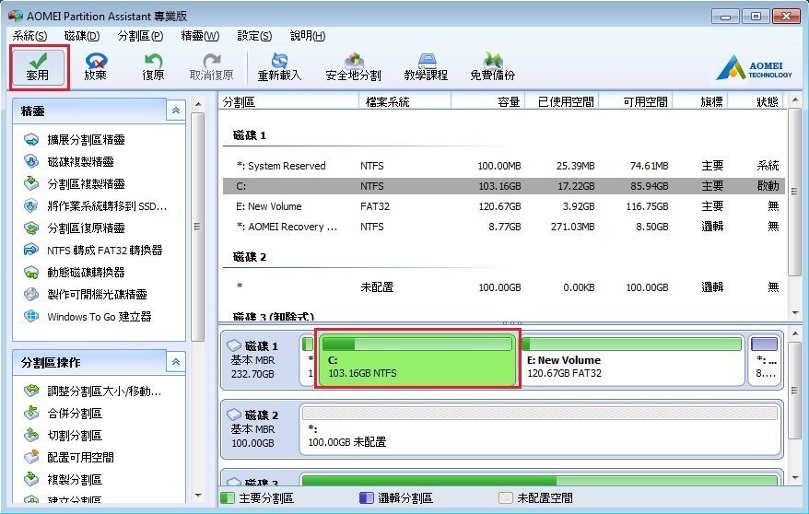Collapse the 分割區操作 panel
The image size is (809, 514).
click(x=176, y=362)
